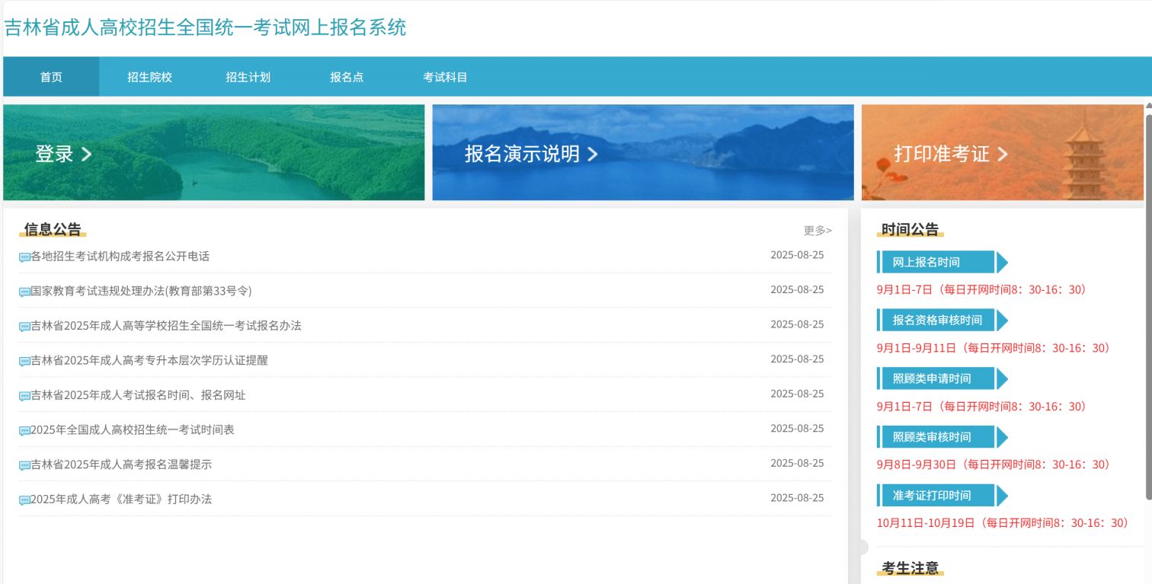Click the bubble icon before "2025年成人高考《准考证》打印办法"
This screenshot has height=584, width=1152.
point(24,500)
